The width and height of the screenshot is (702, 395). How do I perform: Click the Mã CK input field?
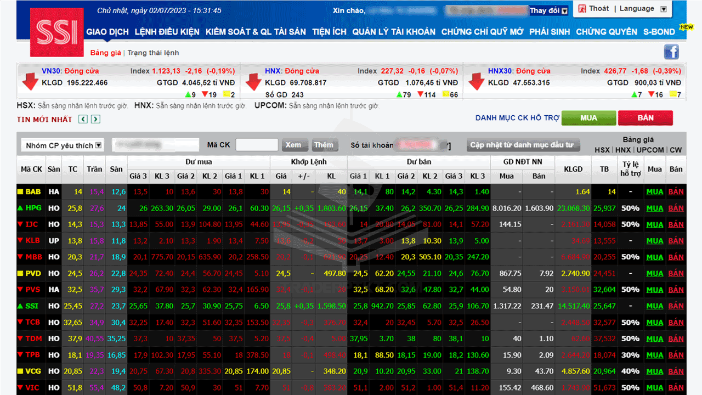pos(257,145)
